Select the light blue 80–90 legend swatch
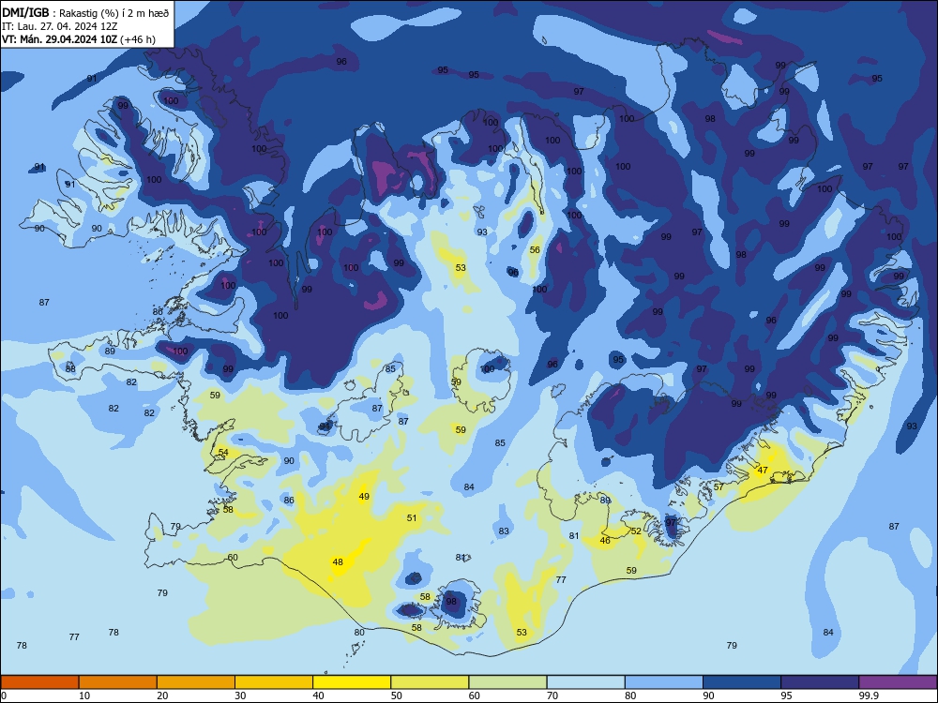The width and height of the screenshot is (938, 703). (664, 682)
